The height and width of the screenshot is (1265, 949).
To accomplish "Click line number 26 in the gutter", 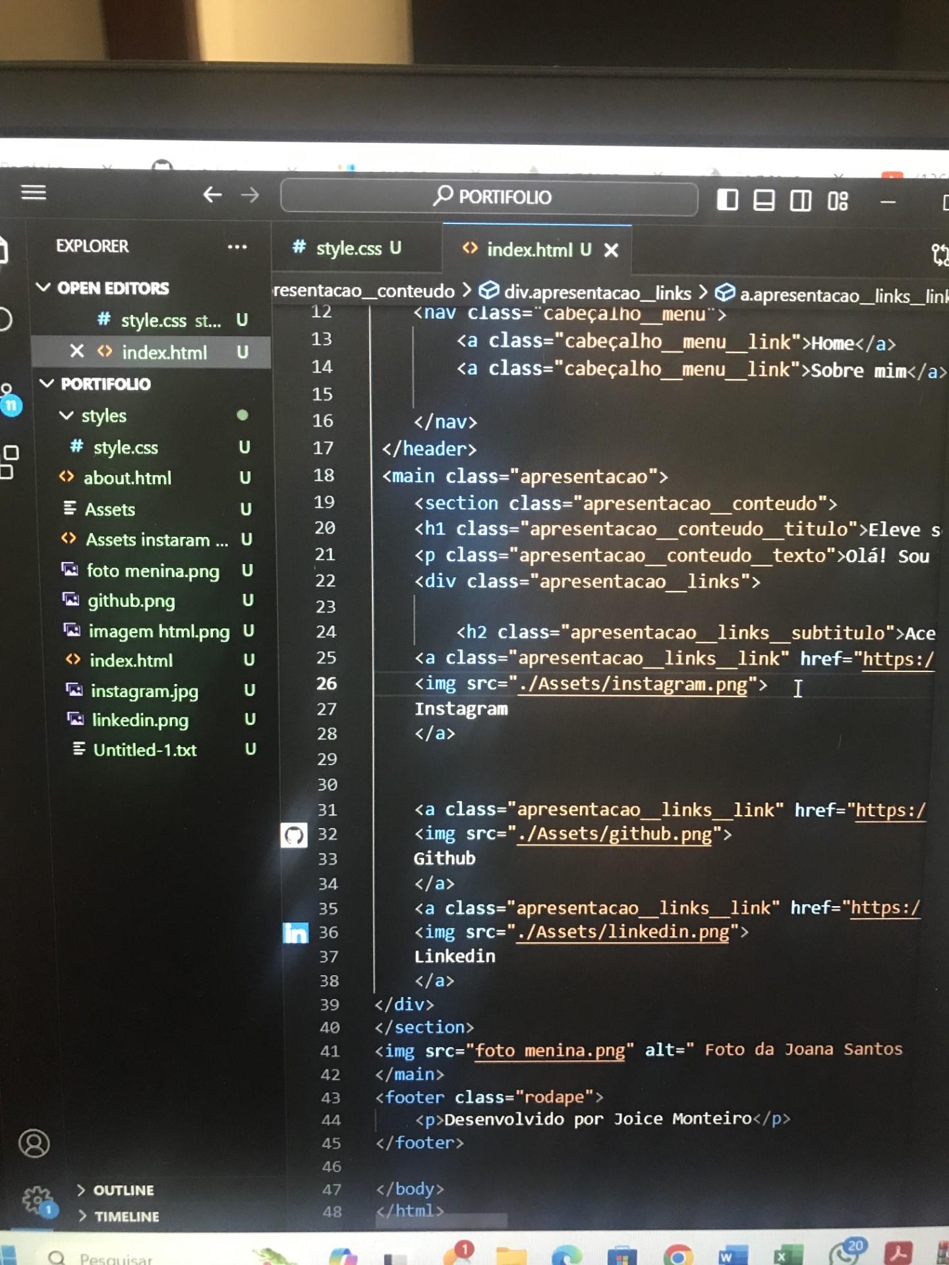I will pyautogui.click(x=326, y=683).
